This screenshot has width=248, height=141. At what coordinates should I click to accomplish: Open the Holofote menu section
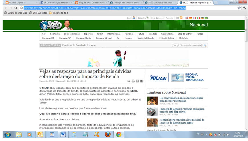184,38
